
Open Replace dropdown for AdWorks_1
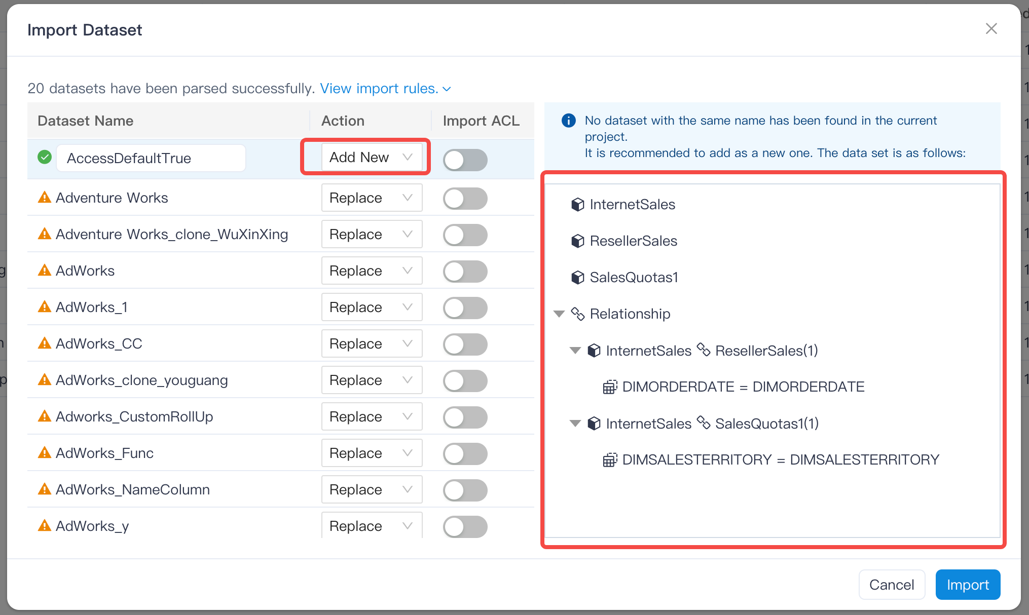(x=372, y=307)
